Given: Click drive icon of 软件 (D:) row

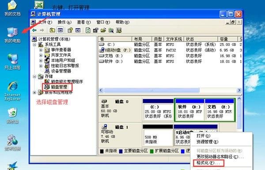Looking at the screenshot, I should pos(102,61).
